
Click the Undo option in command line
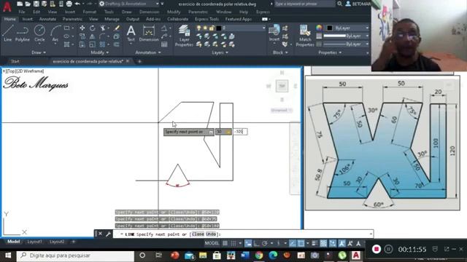pos(211,234)
